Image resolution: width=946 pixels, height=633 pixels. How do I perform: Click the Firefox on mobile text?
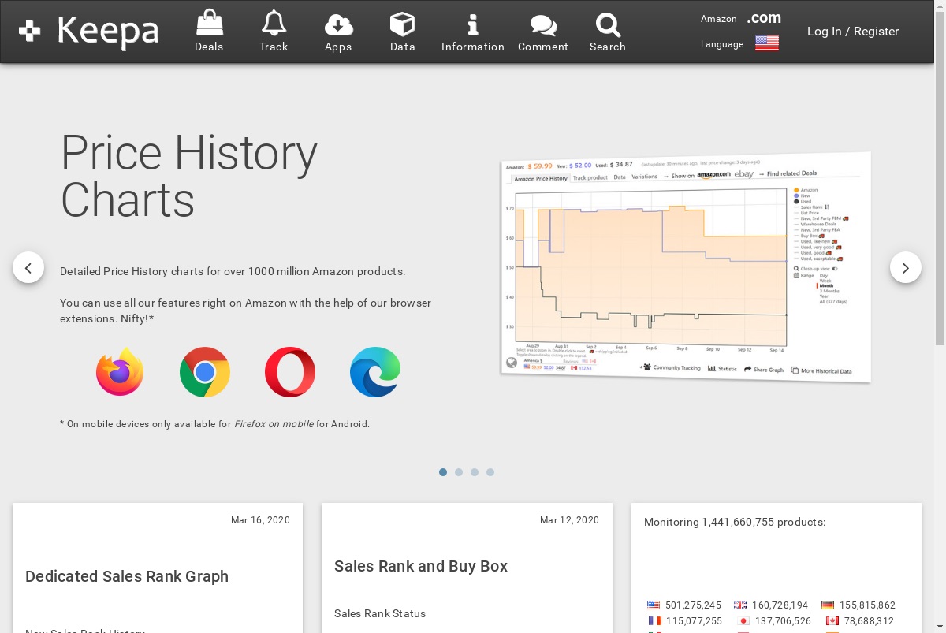[274, 424]
